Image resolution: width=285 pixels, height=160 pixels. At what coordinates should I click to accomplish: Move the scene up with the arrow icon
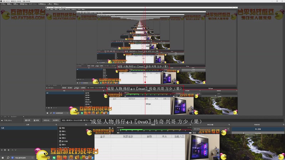click(x=12, y=150)
